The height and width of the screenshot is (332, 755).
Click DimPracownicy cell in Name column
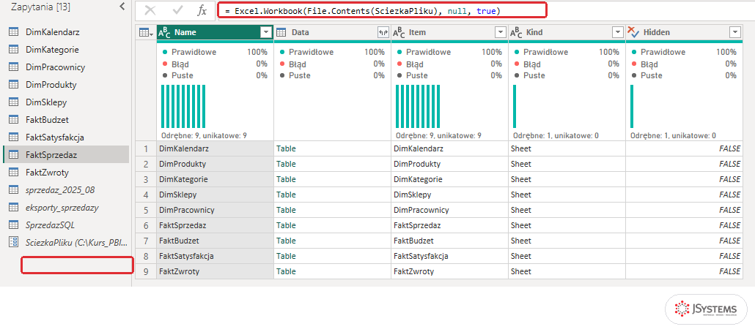[216, 210]
